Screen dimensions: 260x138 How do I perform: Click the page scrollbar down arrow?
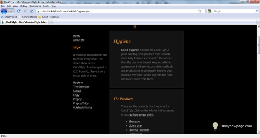(258, 132)
